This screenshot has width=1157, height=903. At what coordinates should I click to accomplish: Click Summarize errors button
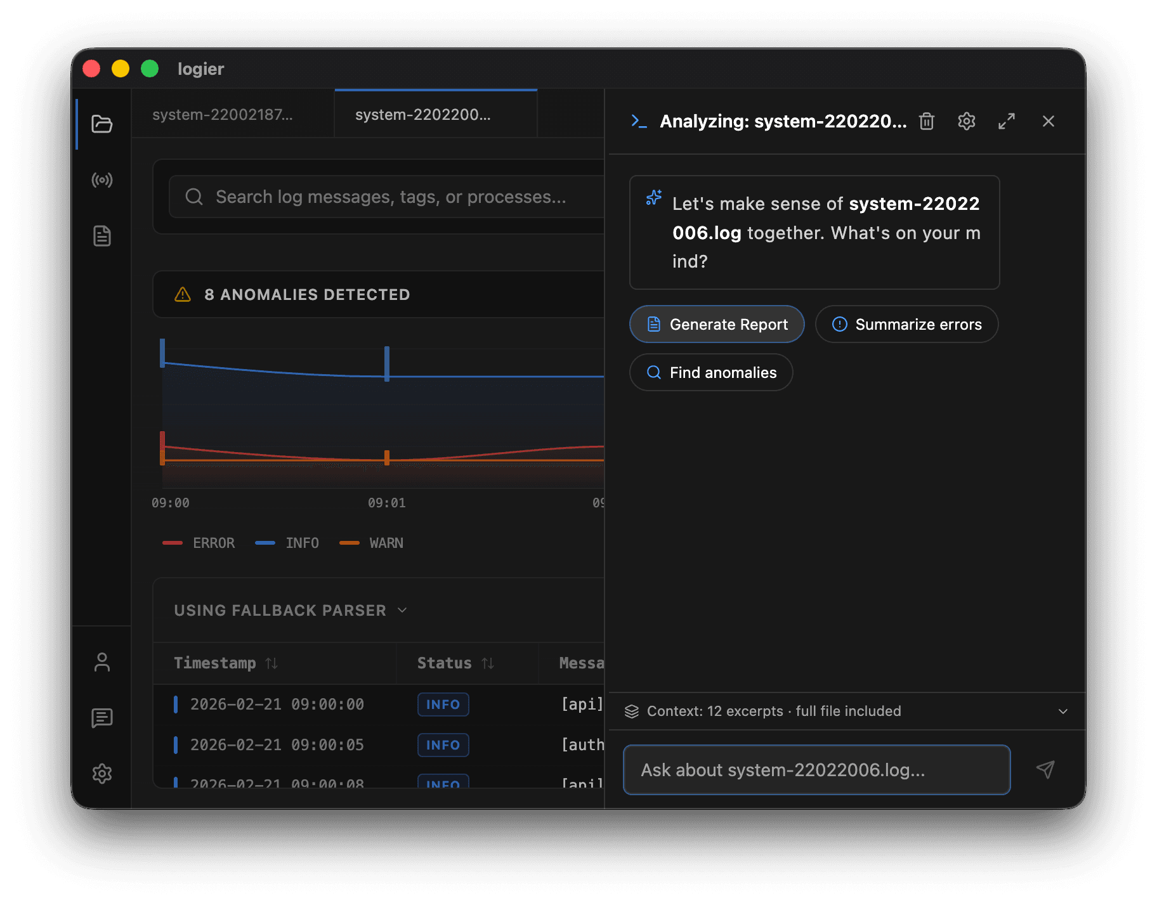[x=906, y=324]
